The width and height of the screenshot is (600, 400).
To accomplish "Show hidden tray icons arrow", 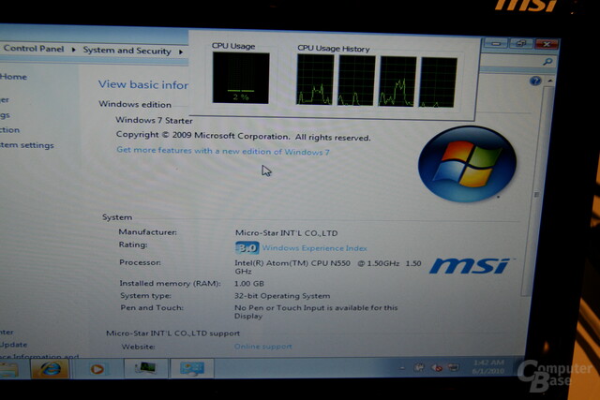I will coord(402,368).
